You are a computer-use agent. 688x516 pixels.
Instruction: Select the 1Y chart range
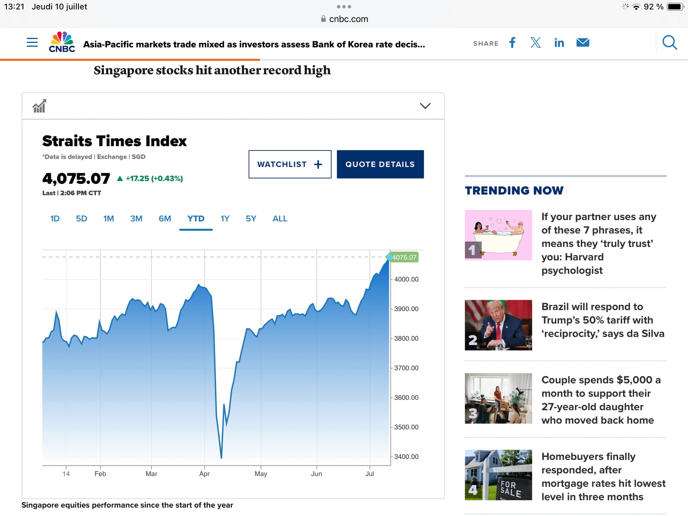tap(225, 219)
